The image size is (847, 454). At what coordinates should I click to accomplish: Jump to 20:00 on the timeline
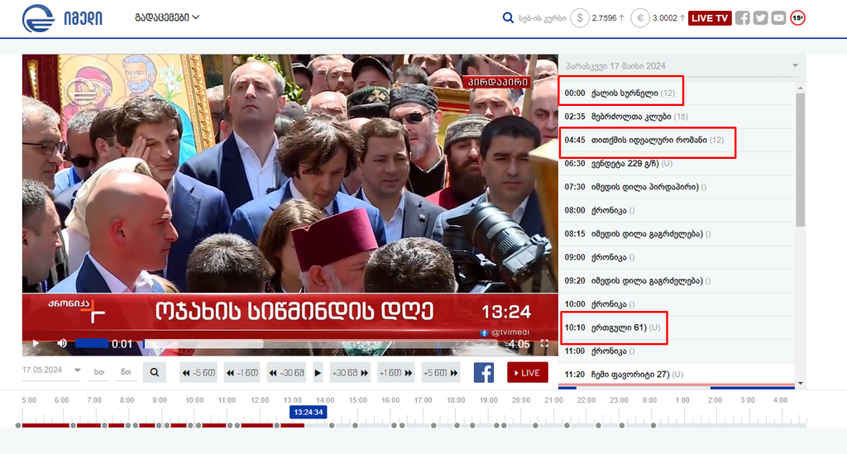pos(521,400)
